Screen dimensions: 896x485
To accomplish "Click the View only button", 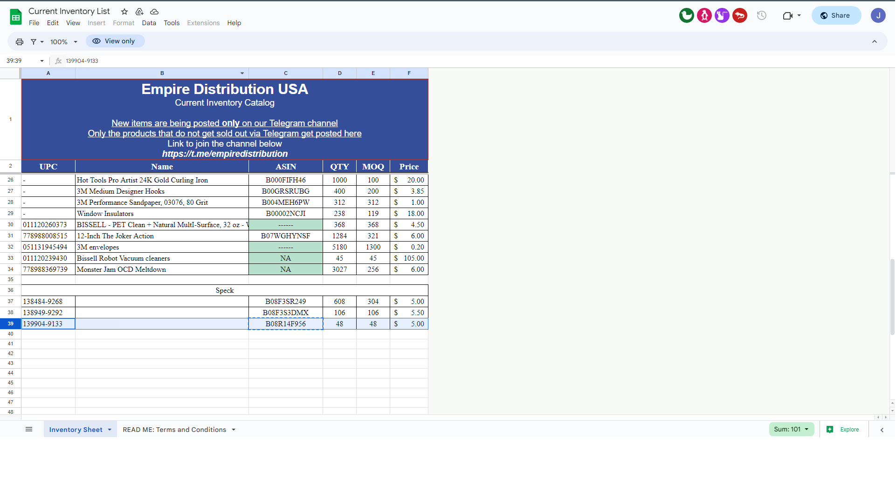I will (x=115, y=41).
